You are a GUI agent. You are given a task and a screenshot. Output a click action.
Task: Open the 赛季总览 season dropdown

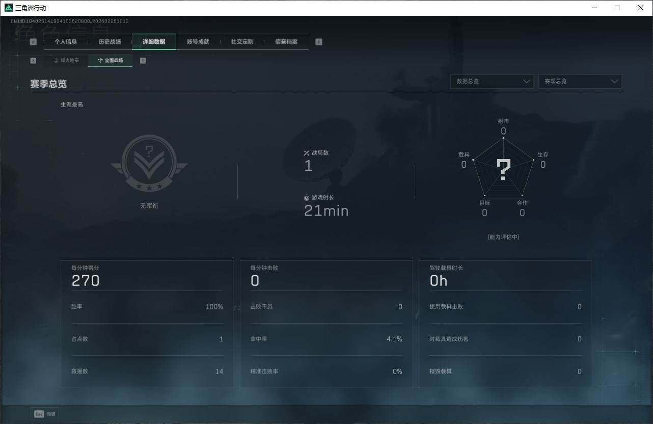point(580,82)
